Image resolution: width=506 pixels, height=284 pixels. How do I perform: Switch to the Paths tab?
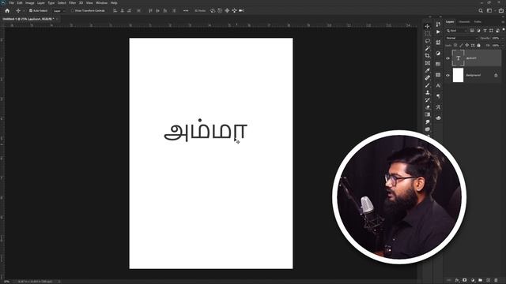(x=478, y=22)
